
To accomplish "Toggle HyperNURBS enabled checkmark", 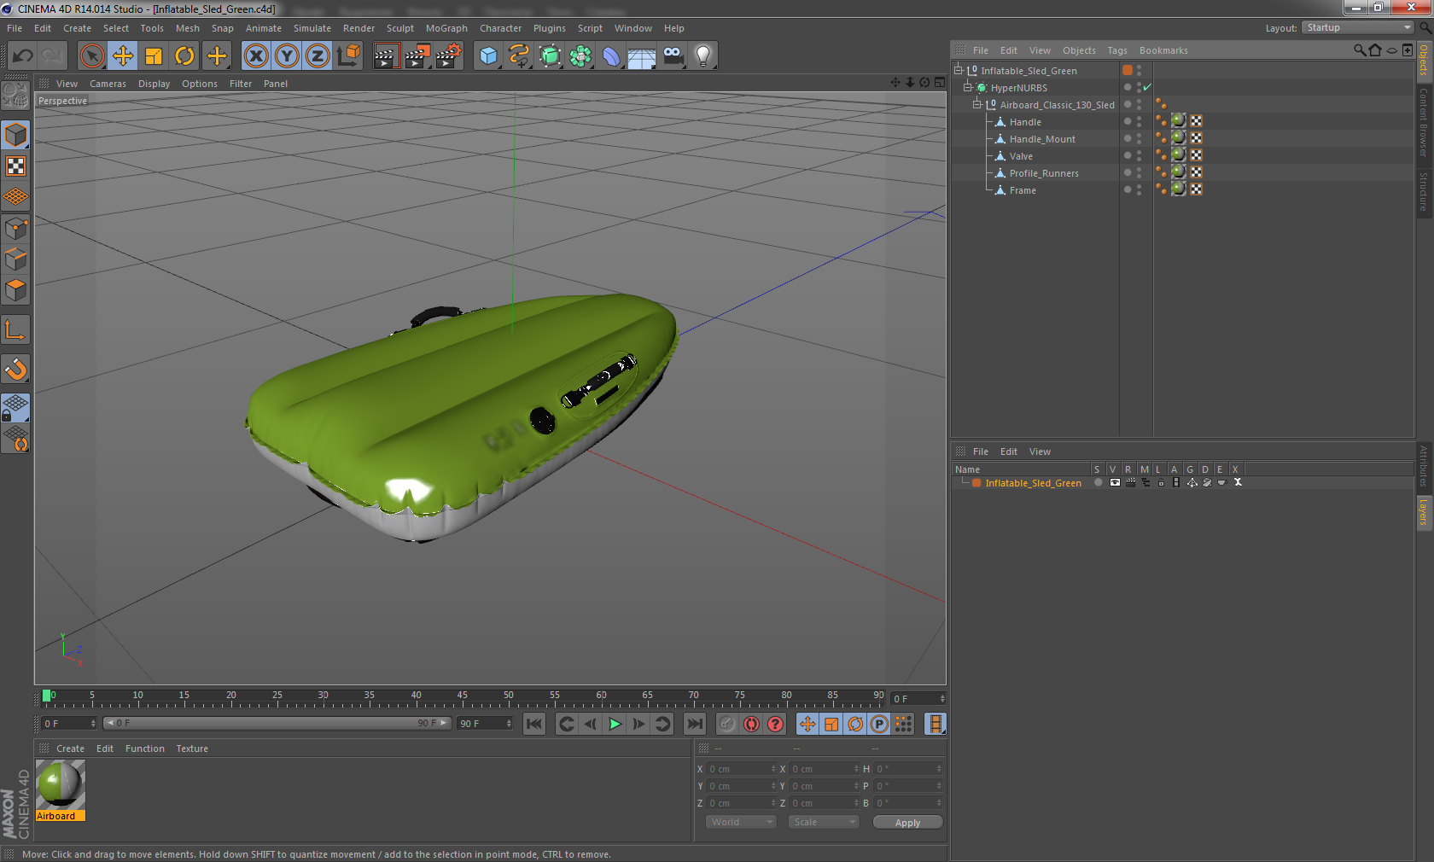I will (x=1148, y=87).
